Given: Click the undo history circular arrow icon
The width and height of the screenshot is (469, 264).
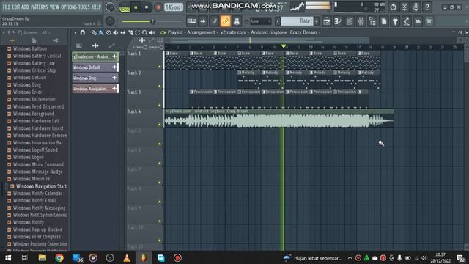Looking at the screenshot, I should 393,7.
